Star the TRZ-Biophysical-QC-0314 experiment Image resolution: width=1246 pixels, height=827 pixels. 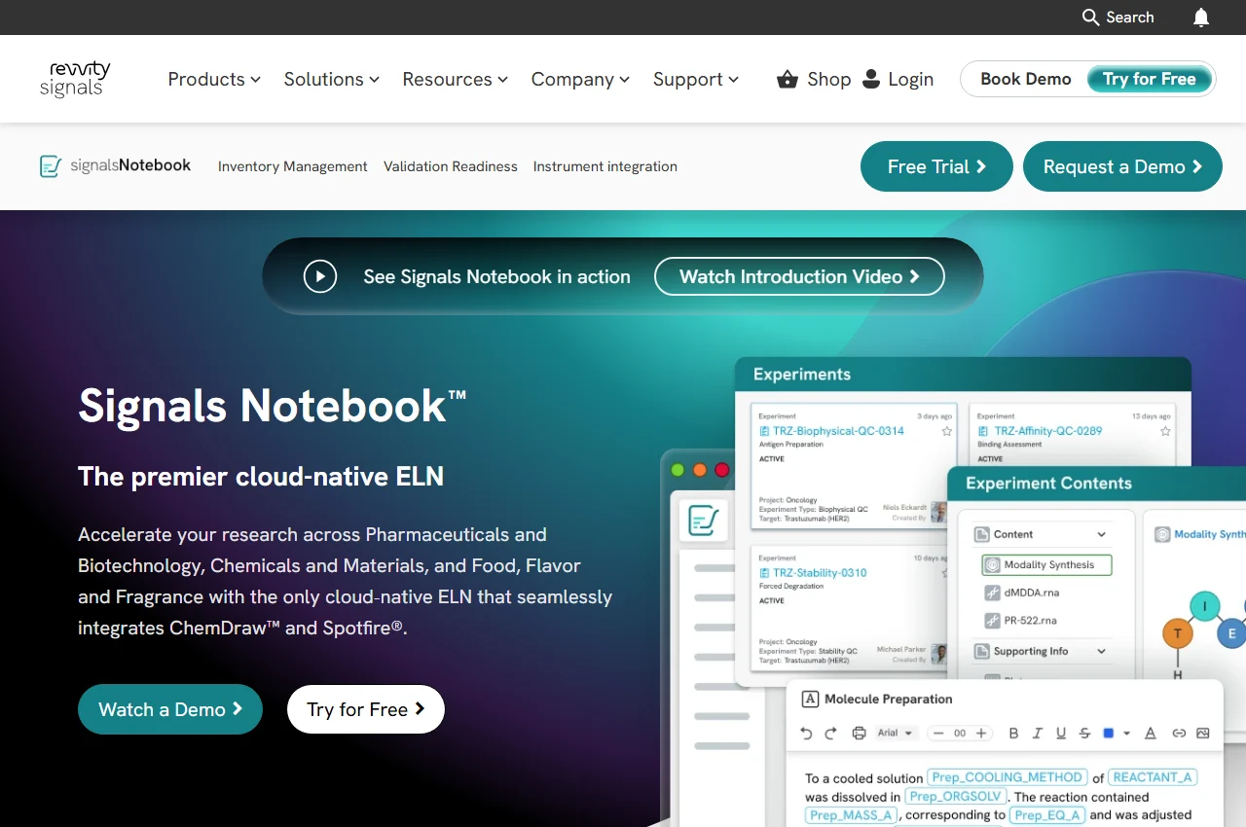947,431
